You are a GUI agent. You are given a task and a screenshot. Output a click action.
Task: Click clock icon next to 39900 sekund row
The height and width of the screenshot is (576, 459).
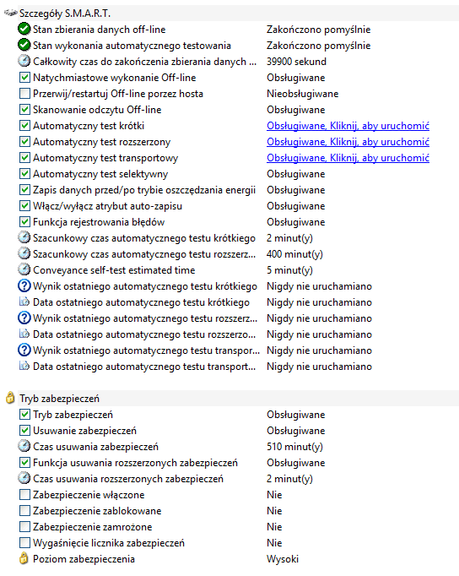24,61
